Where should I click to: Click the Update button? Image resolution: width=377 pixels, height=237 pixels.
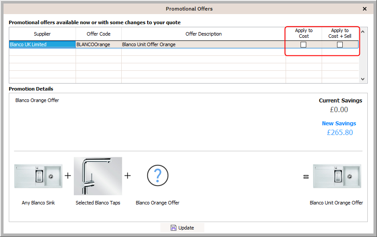click(182, 228)
